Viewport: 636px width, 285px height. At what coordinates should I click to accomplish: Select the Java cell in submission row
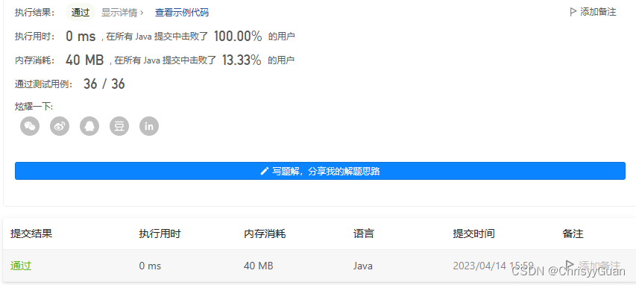pos(363,266)
